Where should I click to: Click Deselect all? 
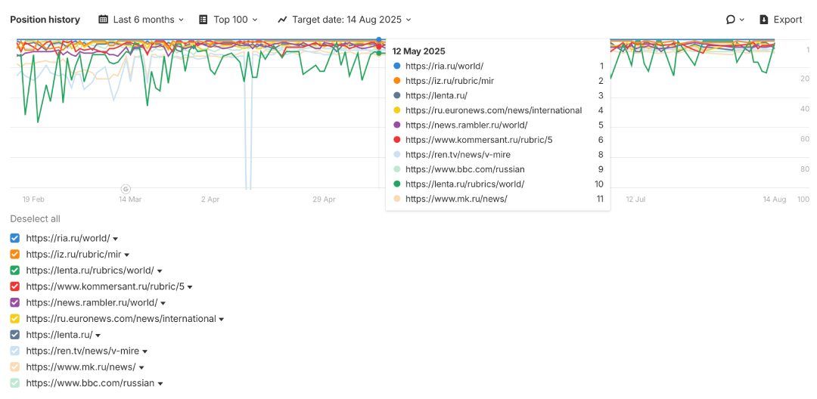click(35, 219)
